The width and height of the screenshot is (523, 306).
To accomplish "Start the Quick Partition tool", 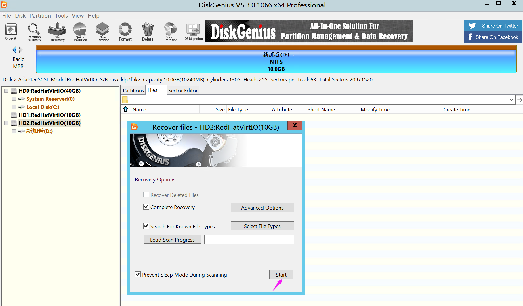I will click(80, 32).
